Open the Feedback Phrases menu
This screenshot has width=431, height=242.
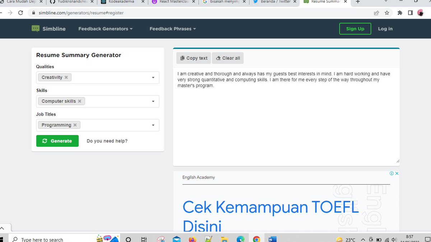point(173,29)
